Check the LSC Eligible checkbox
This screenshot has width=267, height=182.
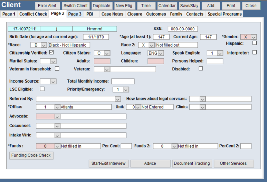(x=42, y=89)
